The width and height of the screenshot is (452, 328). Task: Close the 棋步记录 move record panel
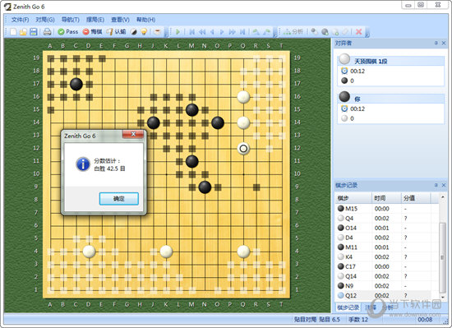point(444,185)
